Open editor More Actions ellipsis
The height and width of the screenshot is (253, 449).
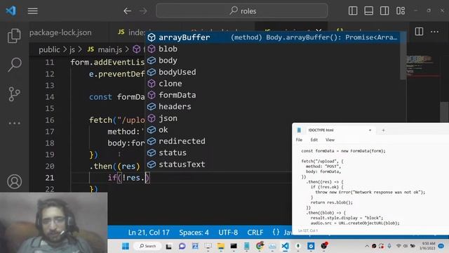434,32
